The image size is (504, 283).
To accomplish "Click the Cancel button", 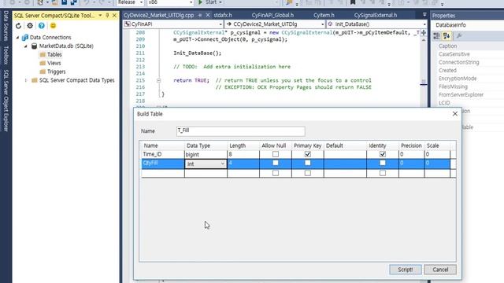I will [440, 270].
